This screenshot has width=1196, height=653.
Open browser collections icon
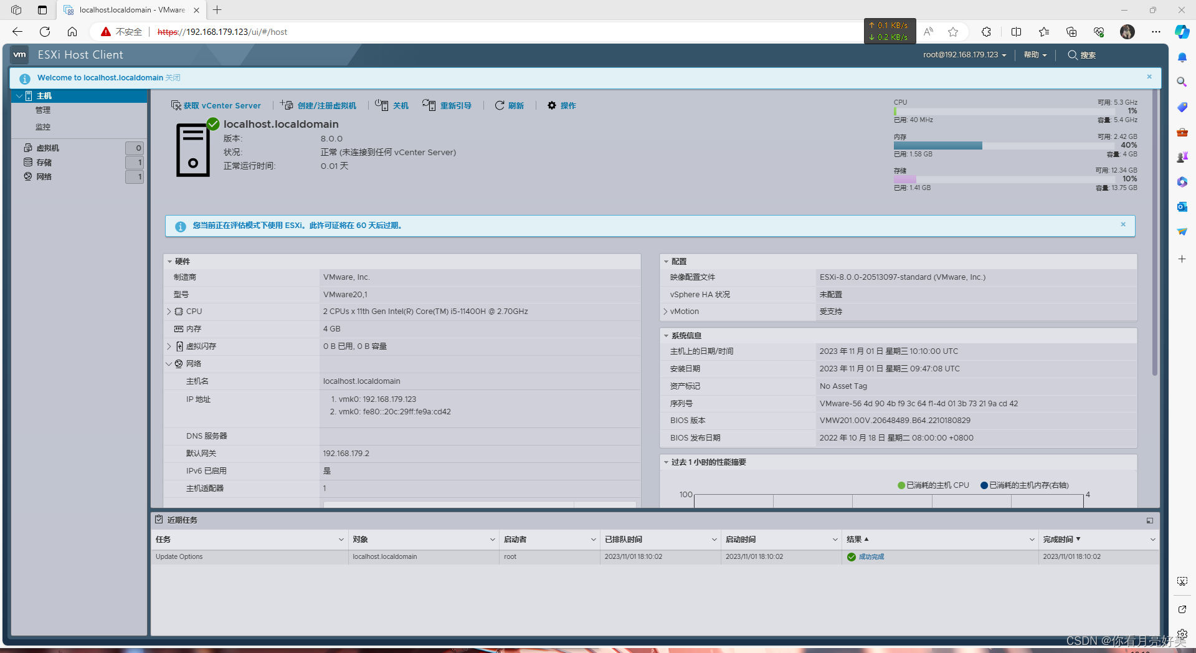[1071, 32]
